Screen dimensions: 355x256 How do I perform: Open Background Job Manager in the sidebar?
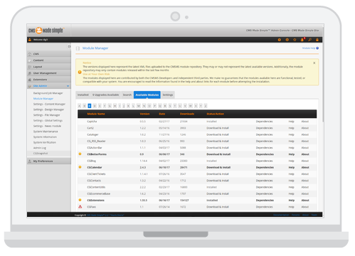coord(48,93)
